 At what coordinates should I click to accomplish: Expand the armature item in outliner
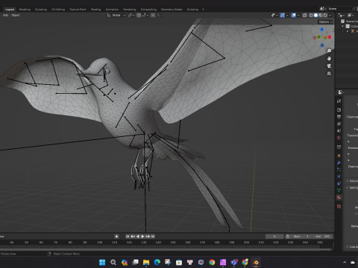coord(348,31)
